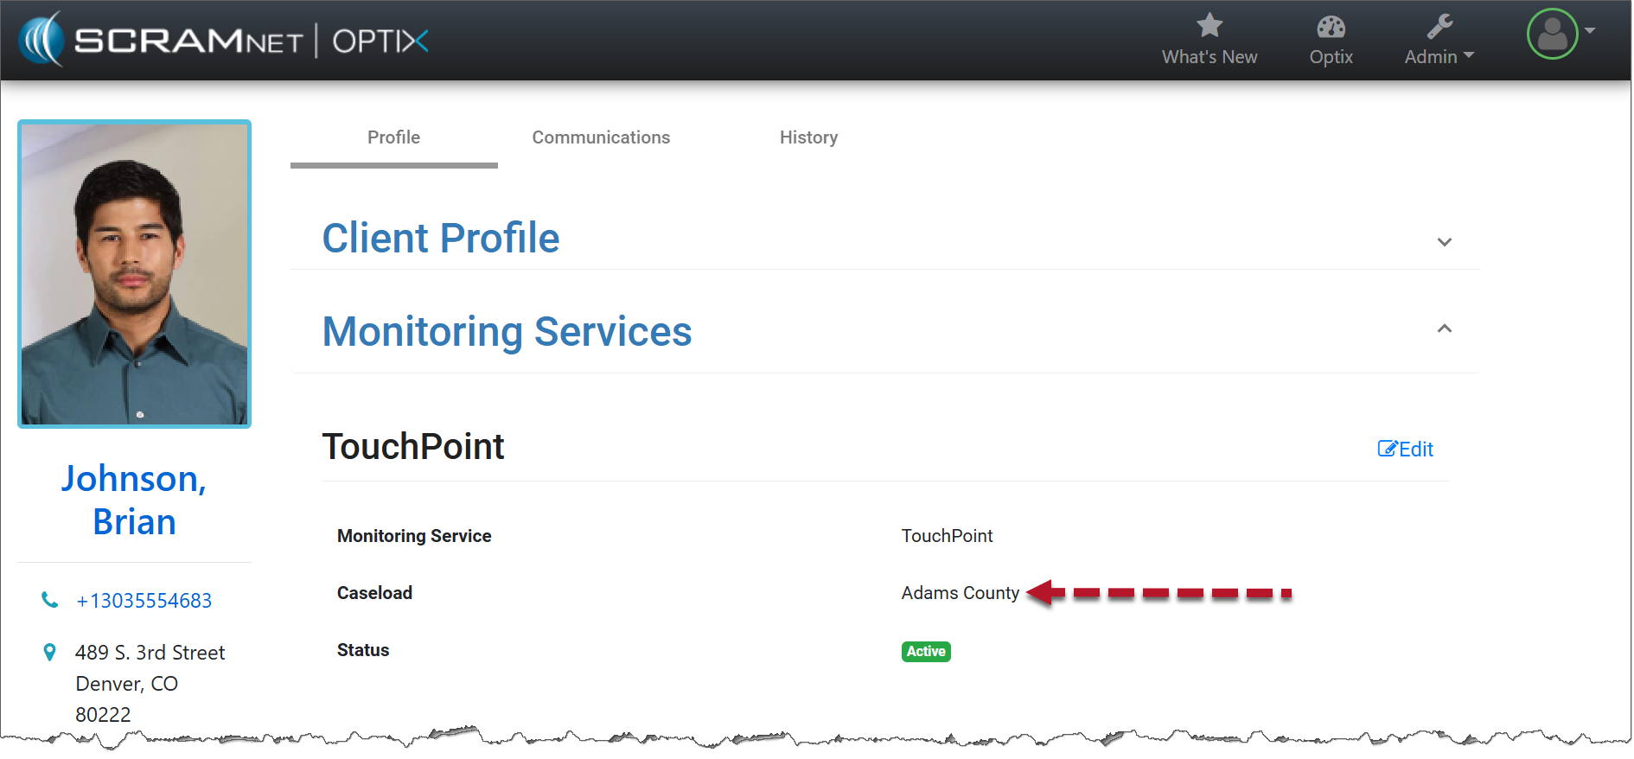The width and height of the screenshot is (1634, 759).
Task: Click the Admin wrench icon
Action: 1439,27
